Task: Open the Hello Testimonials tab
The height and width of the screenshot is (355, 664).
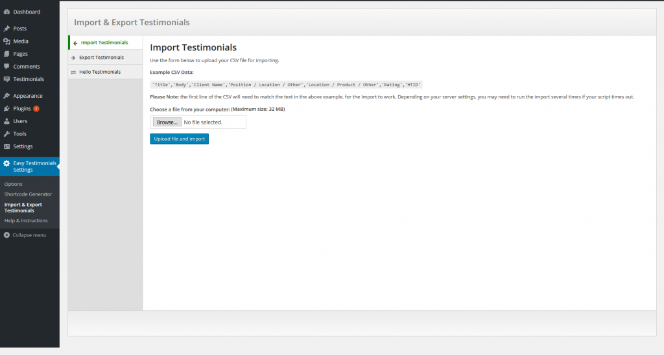Action: (100, 72)
